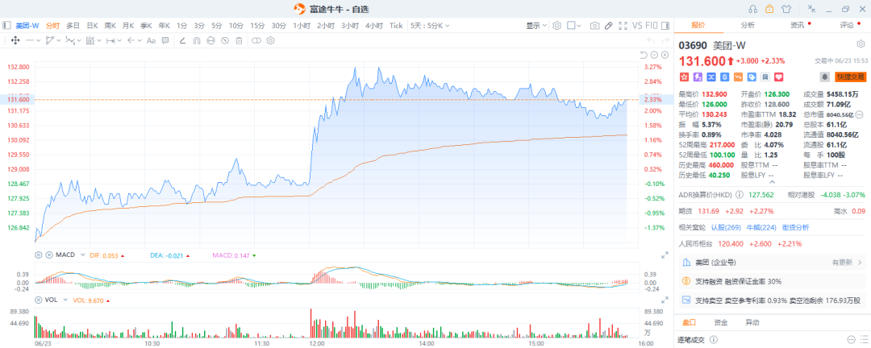Open chart settings gear near 显示
871x348 pixels.
[557, 26]
